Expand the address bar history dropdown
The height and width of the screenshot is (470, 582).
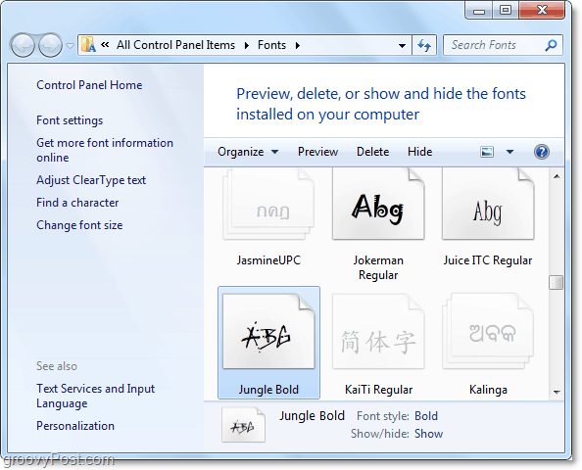(x=402, y=46)
